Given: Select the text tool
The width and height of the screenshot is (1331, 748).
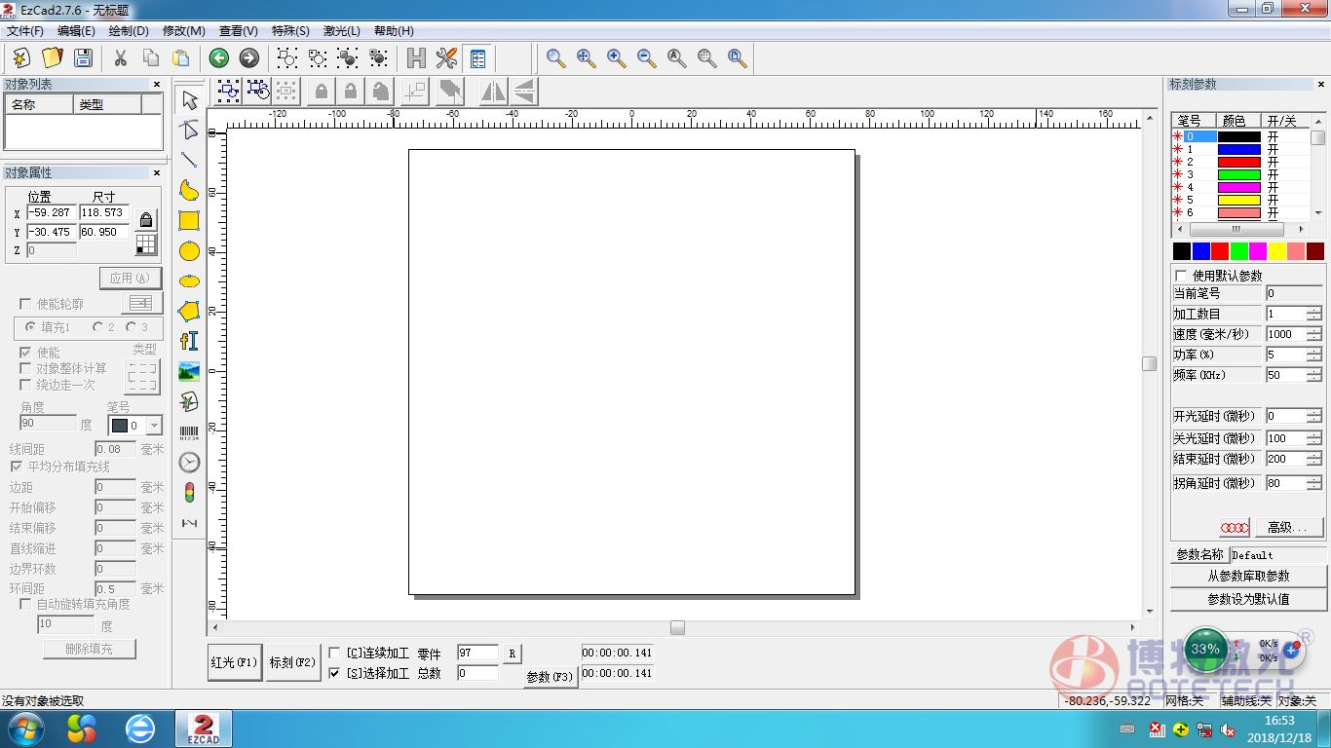Looking at the screenshot, I should pos(189,341).
